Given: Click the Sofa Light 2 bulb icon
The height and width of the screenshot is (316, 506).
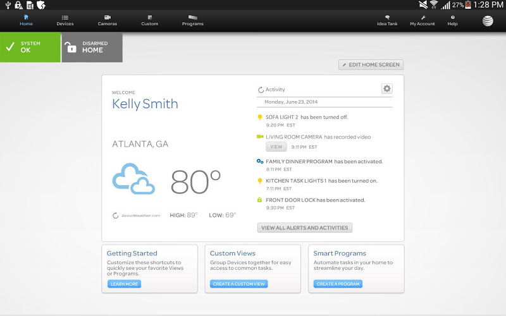Looking at the screenshot, I should [260, 118].
